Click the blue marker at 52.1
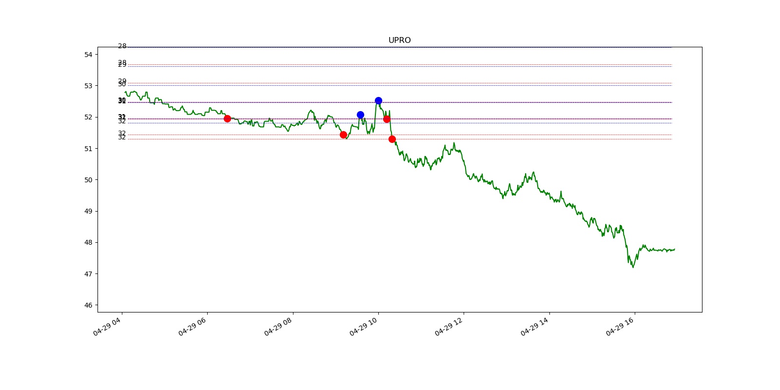The image size is (780, 390). (x=360, y=115)
